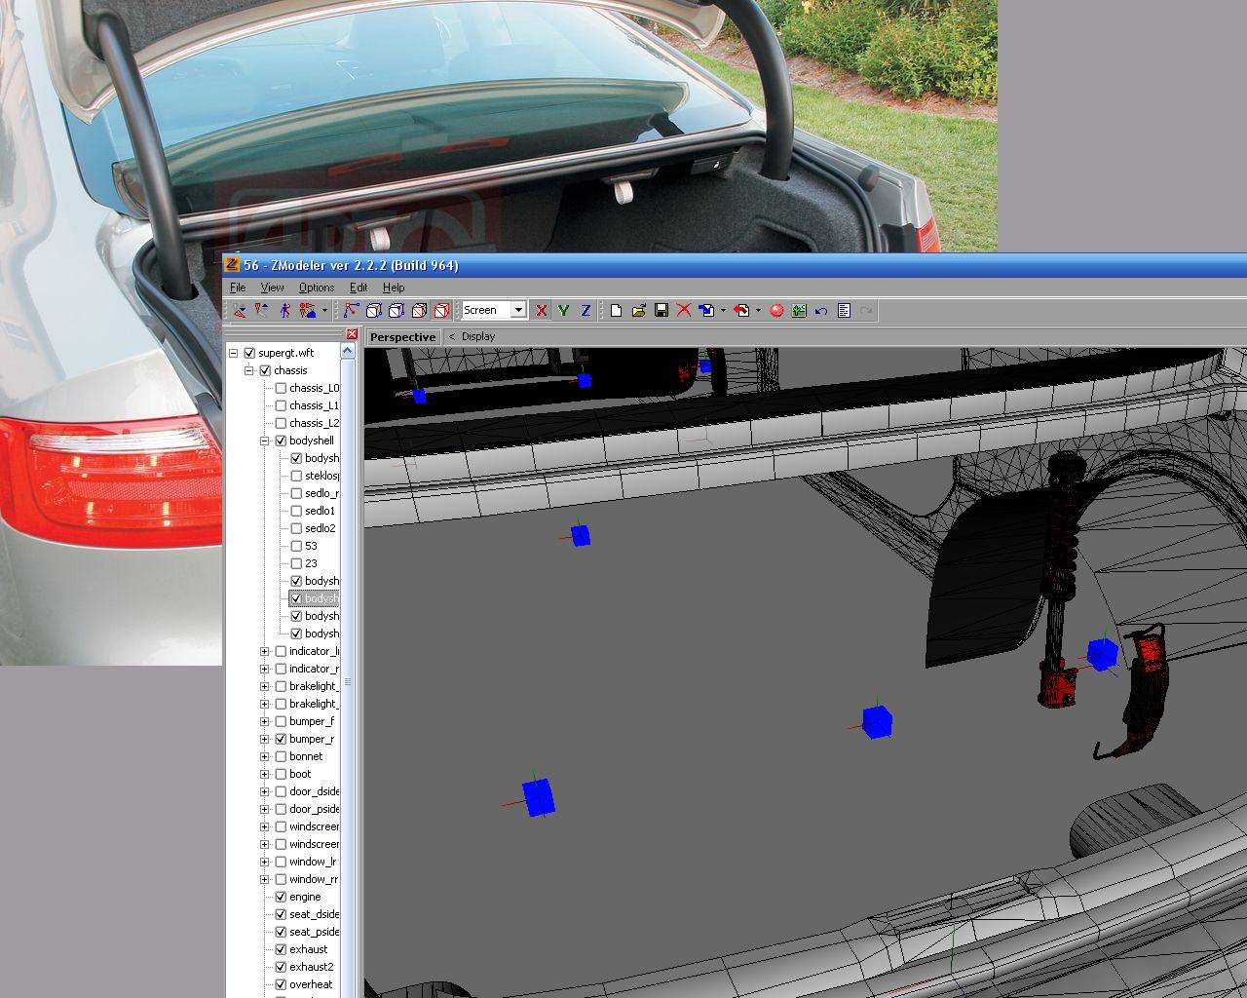Click the Save floppy disk icon
The width and height of the screenshot is (1247, 998).
click(661, 310)
